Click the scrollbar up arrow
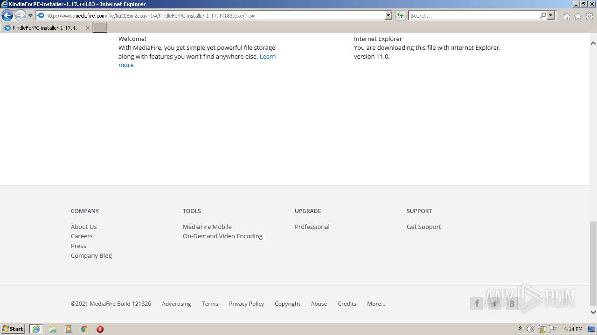Viewport: 597px width, 335px height. (x=593, y=43)
